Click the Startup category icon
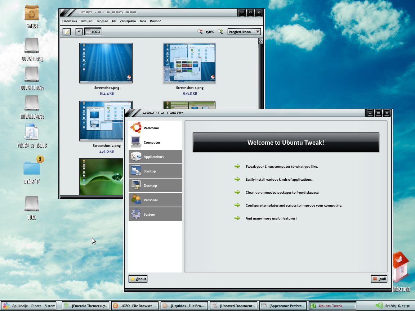This screenshot has width=415, height=311. [x=136, y=171]
